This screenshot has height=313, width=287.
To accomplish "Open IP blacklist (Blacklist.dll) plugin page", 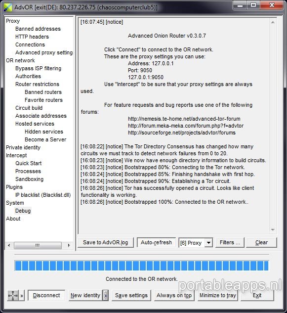I will coord(43,195).
